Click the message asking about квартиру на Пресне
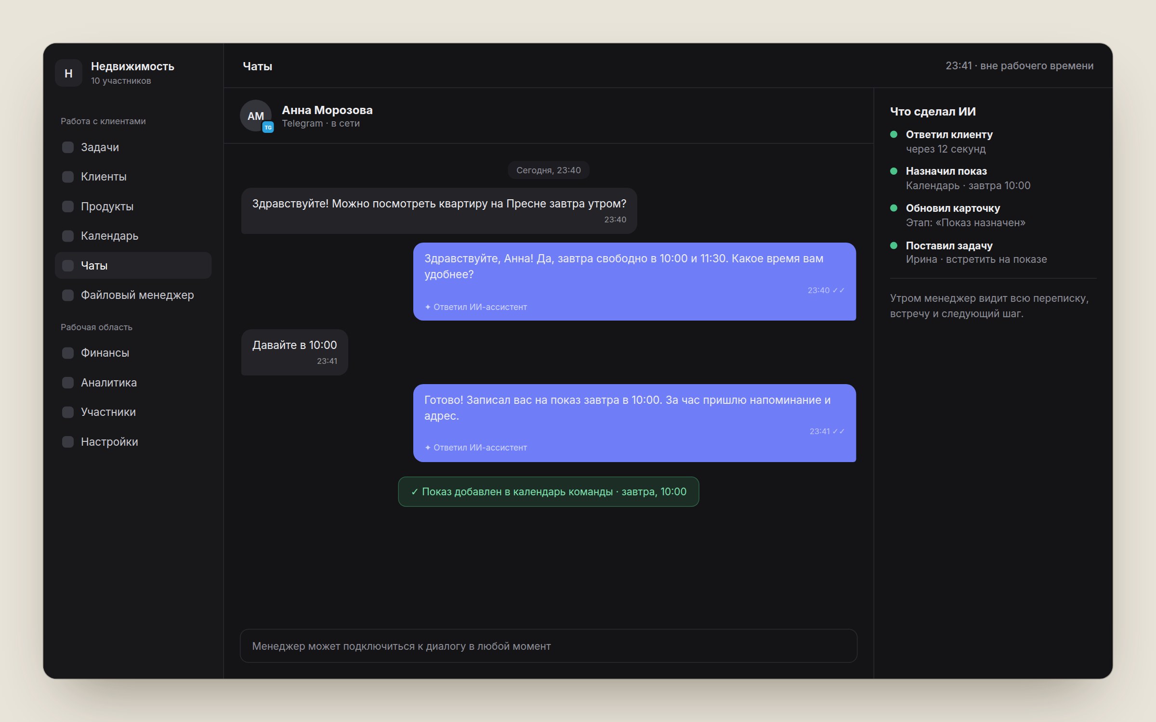 (439, 211)
